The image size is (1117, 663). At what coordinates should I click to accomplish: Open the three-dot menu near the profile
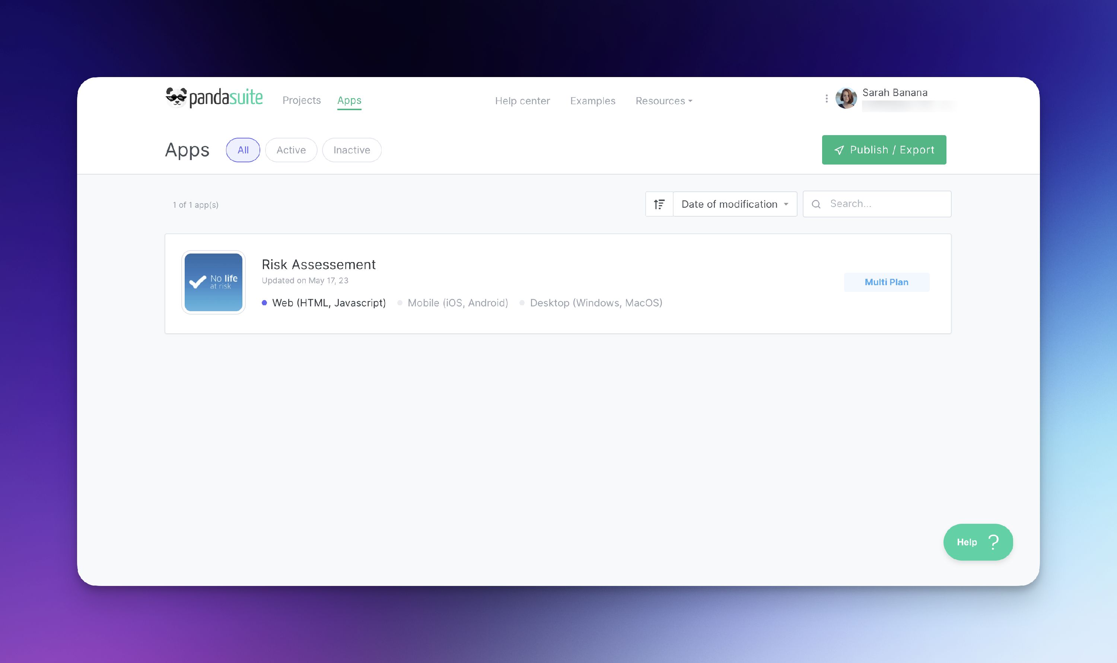827,99
